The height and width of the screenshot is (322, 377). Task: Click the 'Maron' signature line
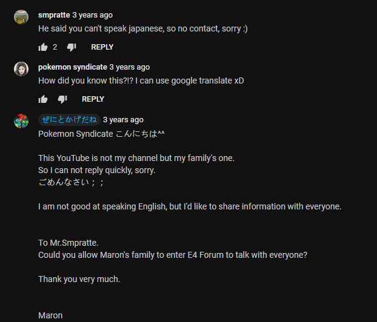50,315
